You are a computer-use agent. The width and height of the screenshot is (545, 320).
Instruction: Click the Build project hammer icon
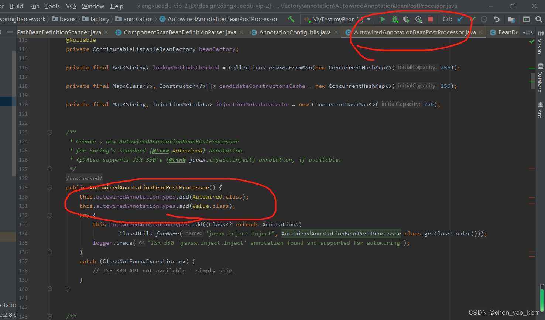pos(291,19)
